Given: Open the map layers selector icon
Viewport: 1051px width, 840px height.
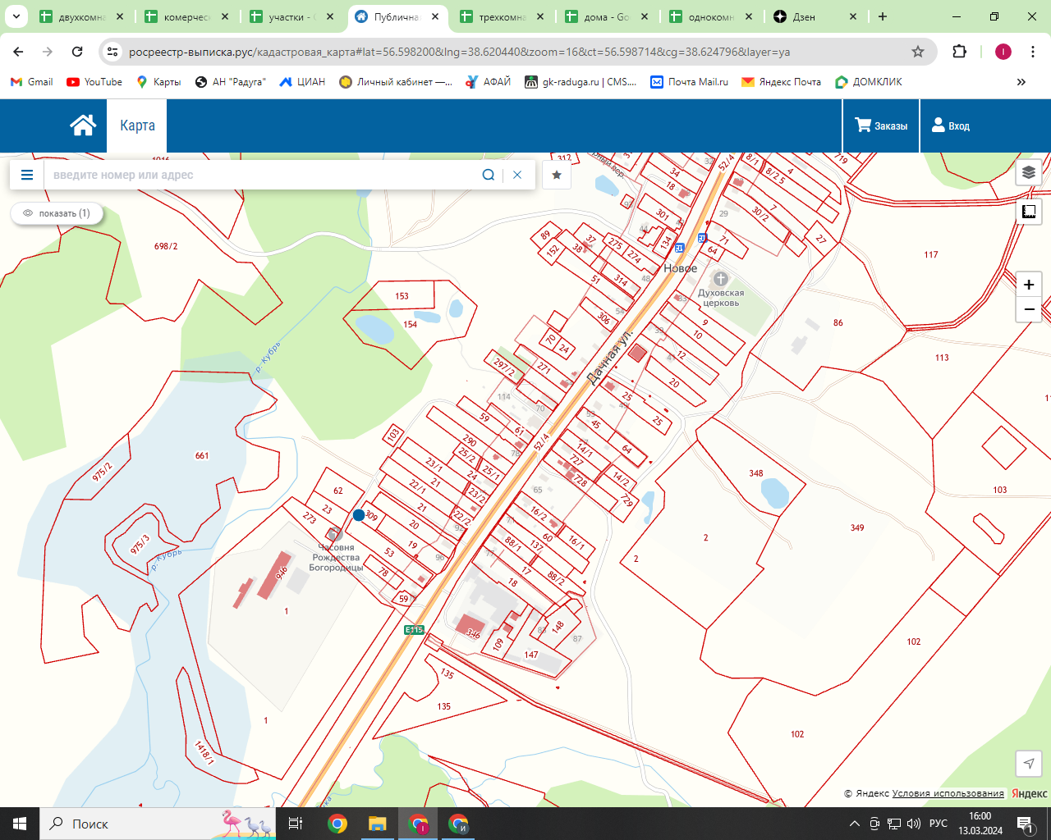Looking at the screenshot, I should pos(1029,172).
